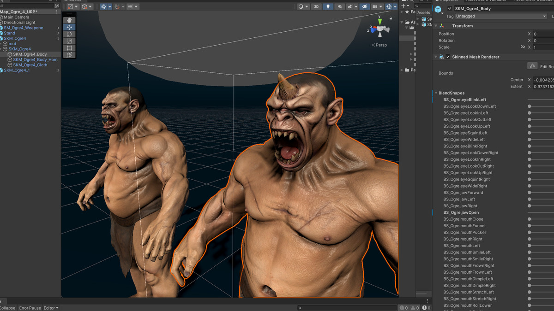This screenshot has width=554, height=311.
Task: Select the Scale tool
Action: click(x=69, y=41)
